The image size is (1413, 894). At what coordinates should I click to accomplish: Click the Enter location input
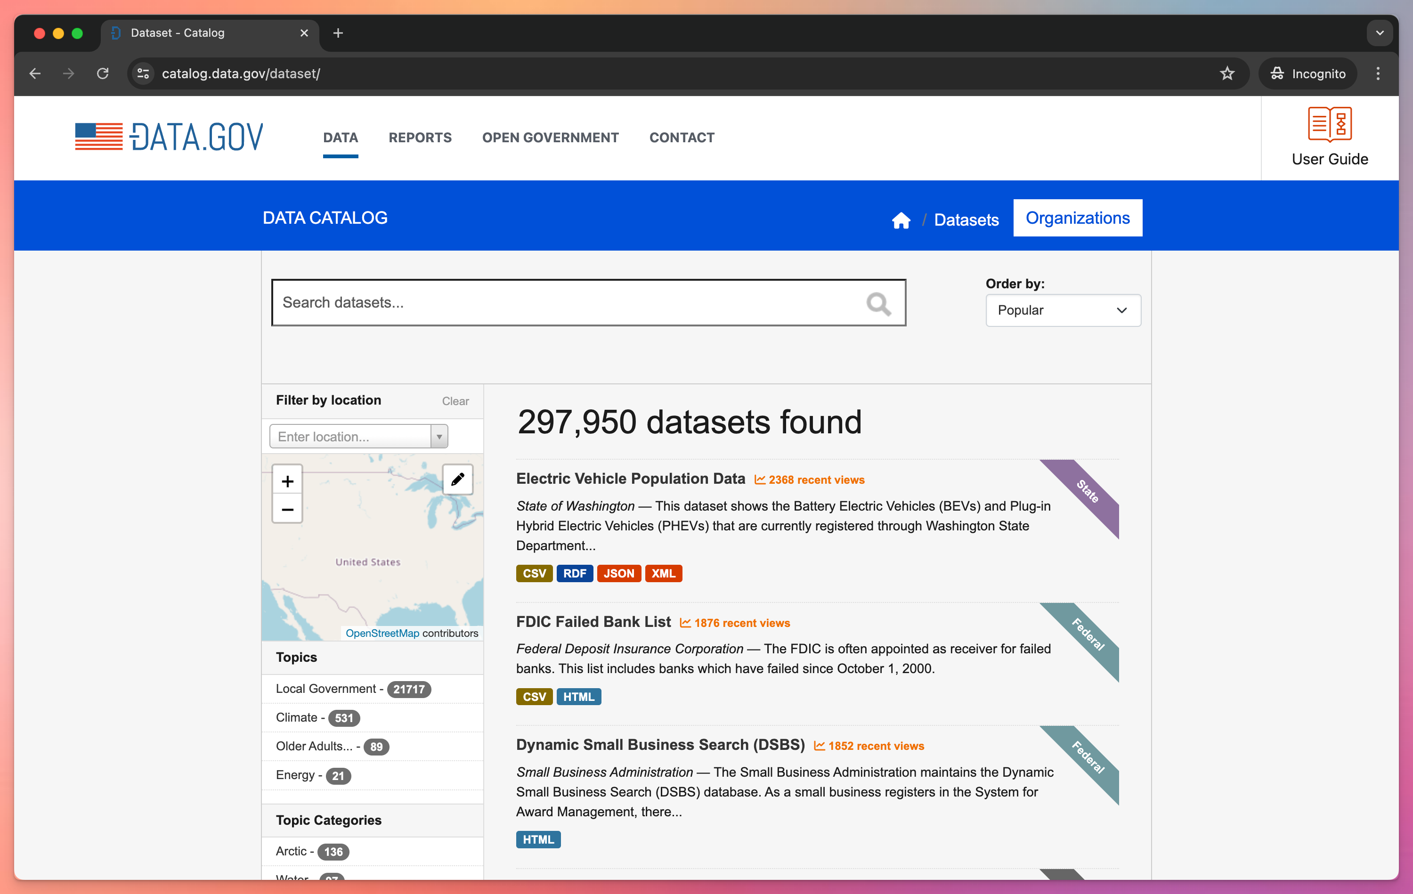pyautogui.click(x=350, y=436)
